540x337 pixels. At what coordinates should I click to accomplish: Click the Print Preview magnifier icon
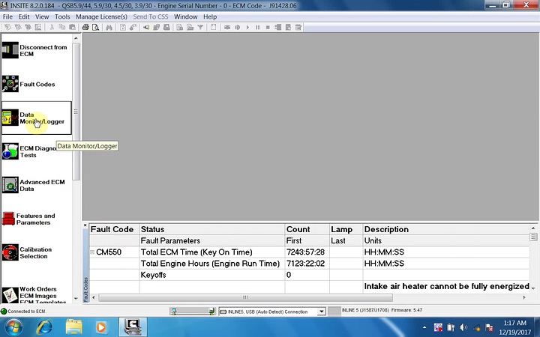point(96,27)
